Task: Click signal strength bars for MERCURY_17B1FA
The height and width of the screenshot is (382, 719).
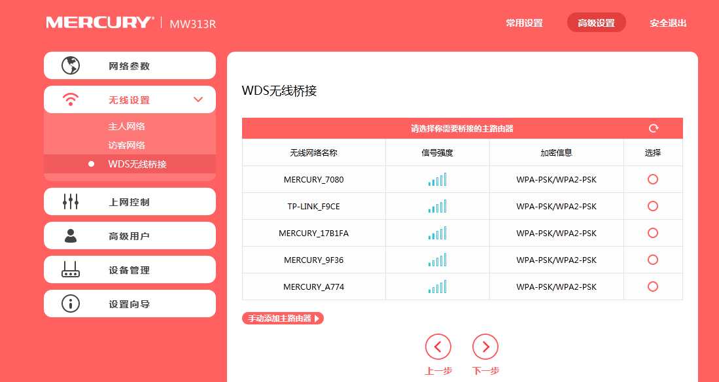Action: [438, 233]
